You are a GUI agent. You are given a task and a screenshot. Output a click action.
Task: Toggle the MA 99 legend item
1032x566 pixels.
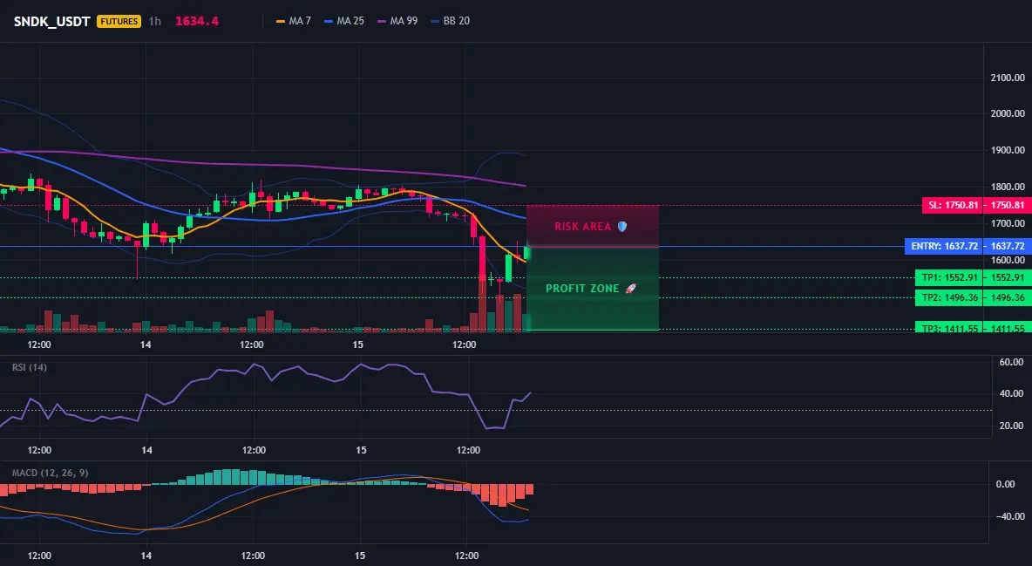(x=397, y=21)
